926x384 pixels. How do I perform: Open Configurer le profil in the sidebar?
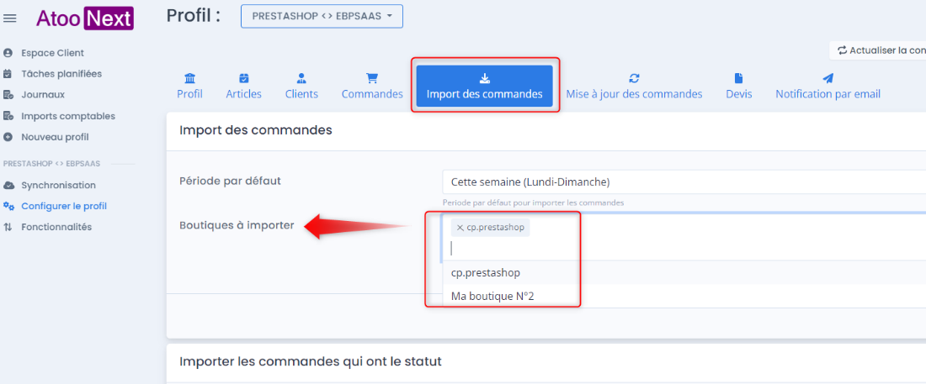tap(64, 207)
